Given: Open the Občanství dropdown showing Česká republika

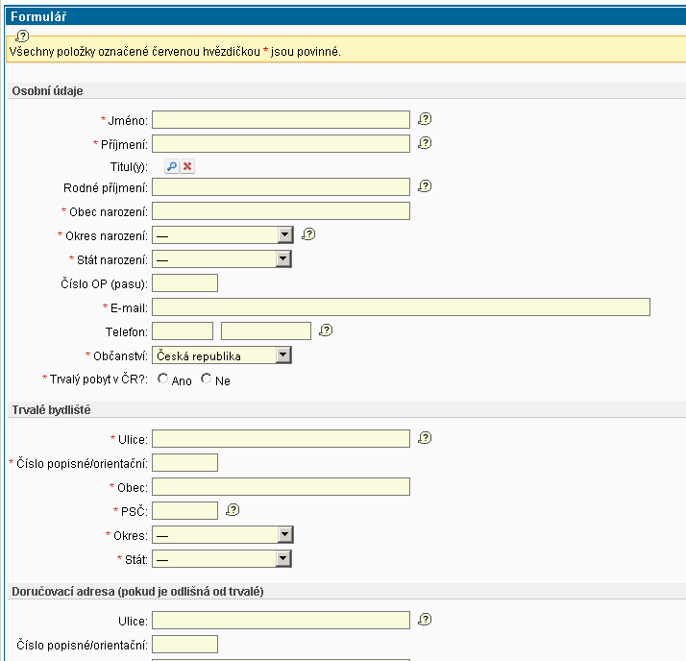Looking at the screenshot, I should tap(283, 355).
